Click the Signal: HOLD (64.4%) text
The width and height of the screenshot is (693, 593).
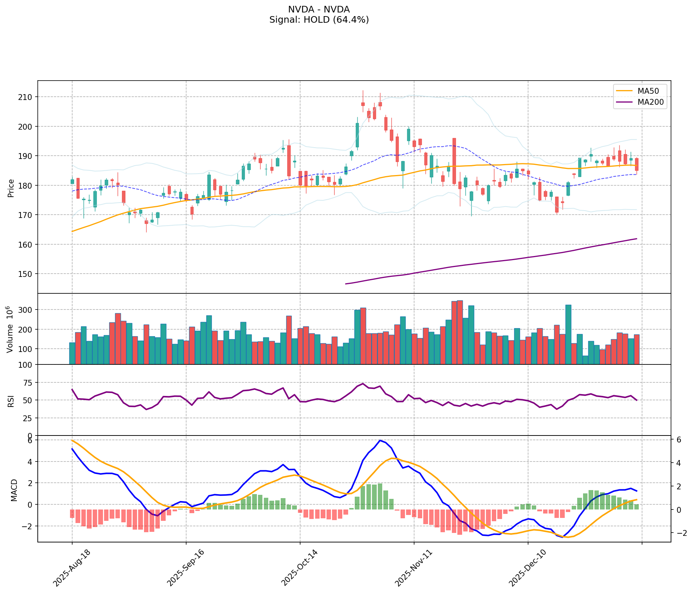(319, 20)
